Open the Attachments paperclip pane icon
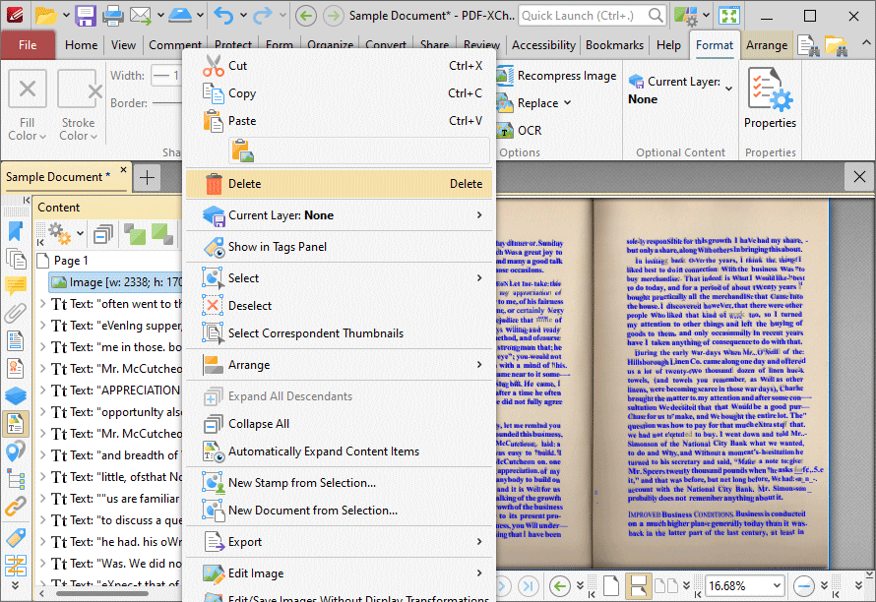The height and width of the screenshot is (602, 876). (15, 313)
